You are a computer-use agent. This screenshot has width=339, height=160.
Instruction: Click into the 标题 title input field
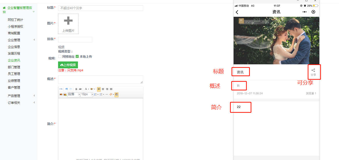coord(101,8)
